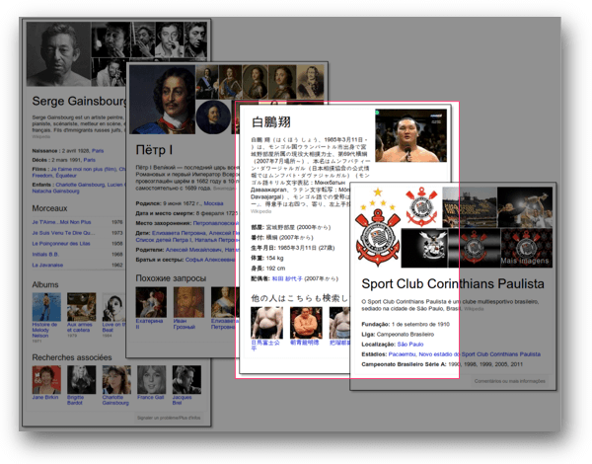
Task: Open the round portrait thumbnail in Пётр I panel
Action: coord(213,117)
